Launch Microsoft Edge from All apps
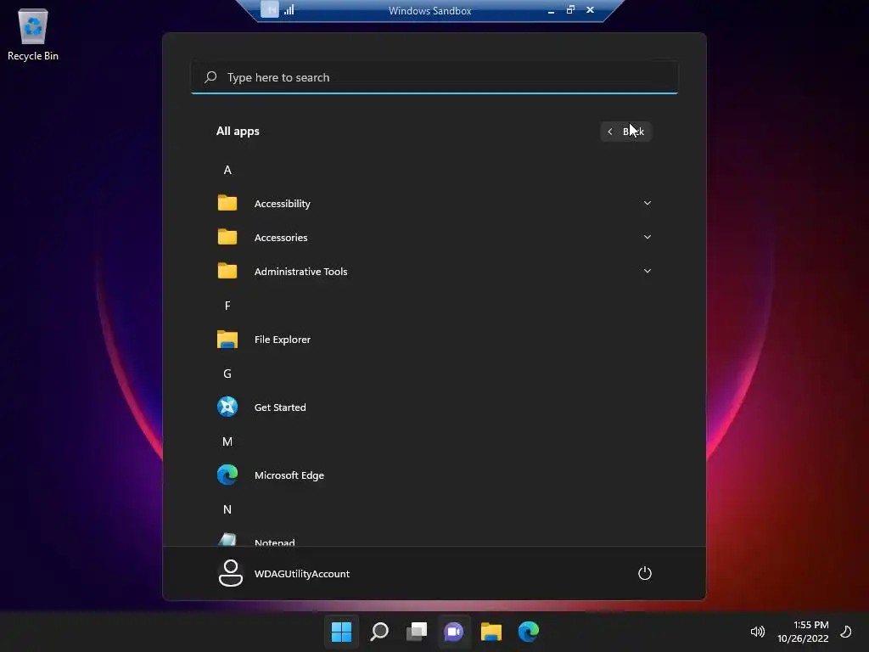 434,475
